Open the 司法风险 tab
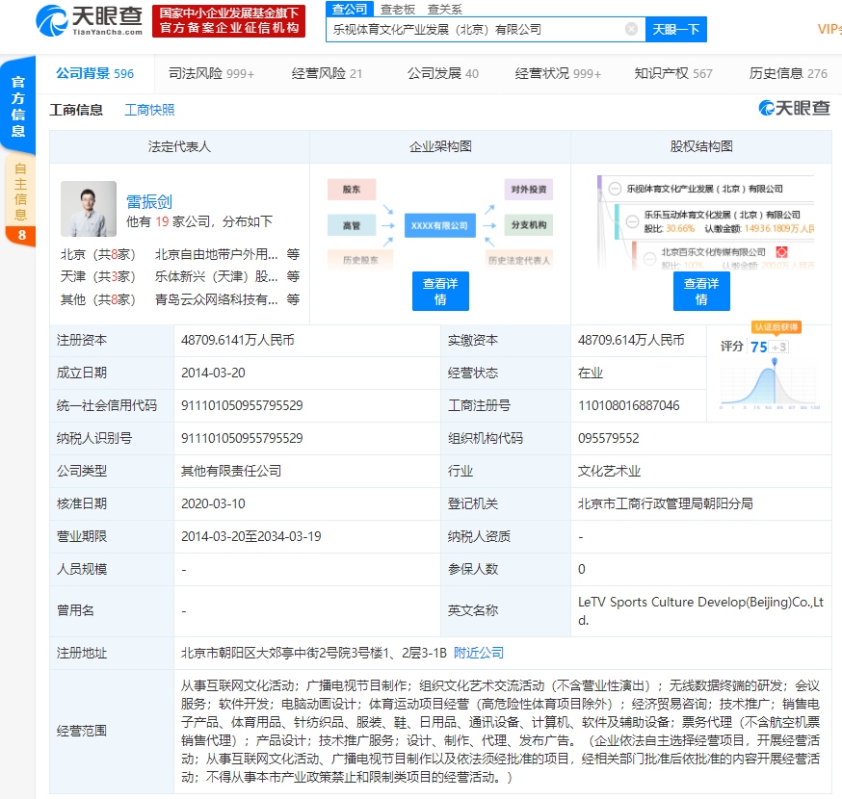842x799 pixels. pos(211,73)
